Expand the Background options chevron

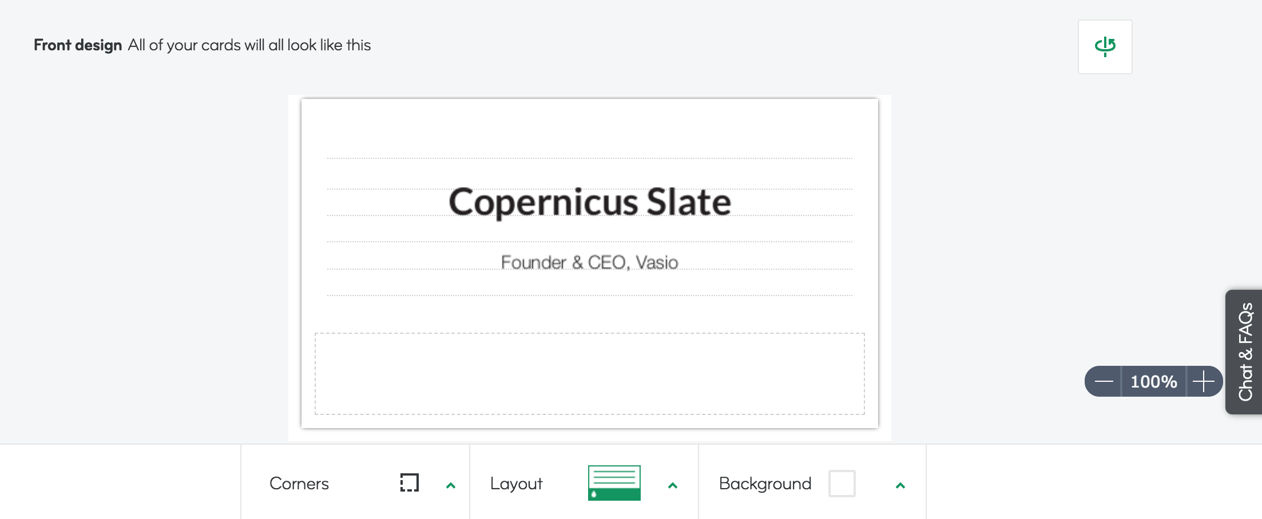pos(900,485)
